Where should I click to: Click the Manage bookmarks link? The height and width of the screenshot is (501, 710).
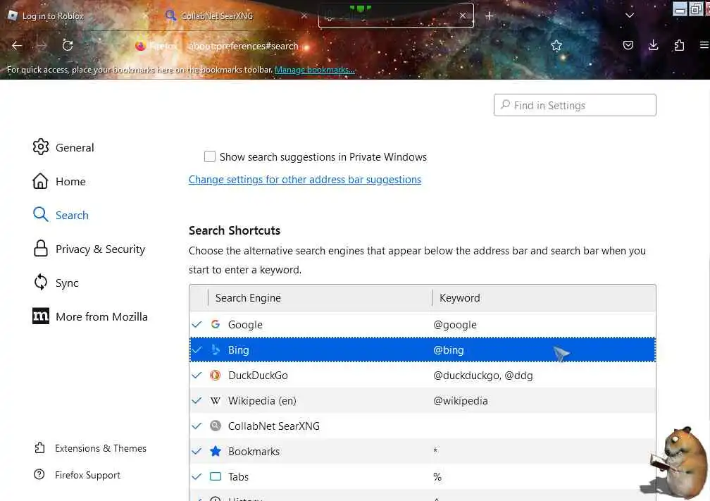coord(314,70)
